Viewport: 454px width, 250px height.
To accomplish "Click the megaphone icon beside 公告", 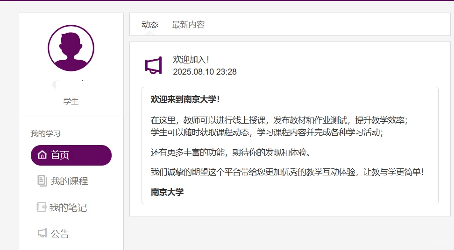I will pos(43,233).
